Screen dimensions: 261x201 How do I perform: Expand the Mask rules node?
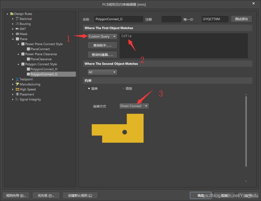coord(13,34)
